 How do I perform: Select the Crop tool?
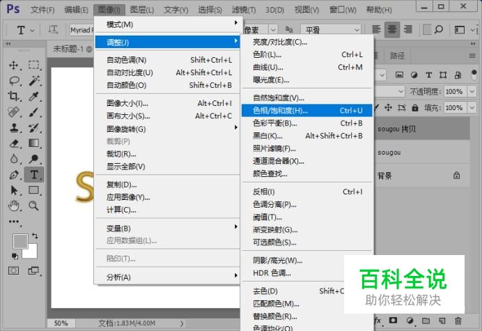14,96
